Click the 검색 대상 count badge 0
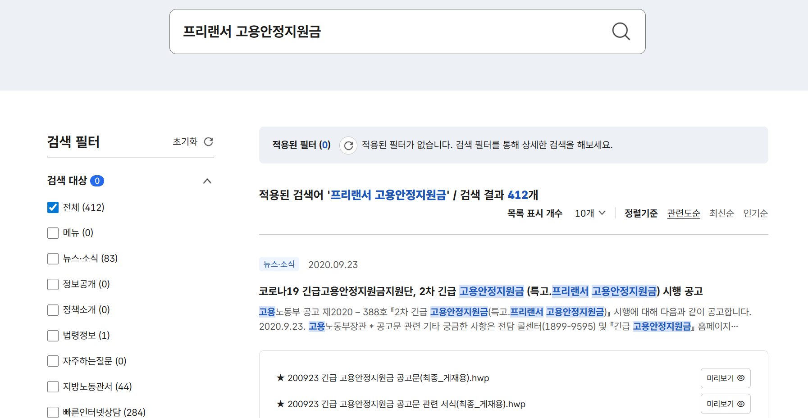This screenshot has height=418, width=808. pos(97,181)
